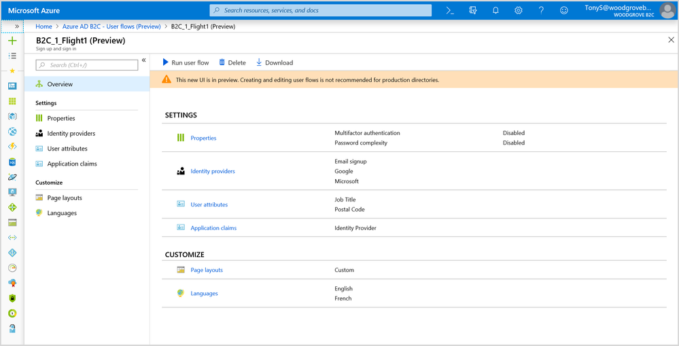Screen dimensions: 679x346
Task: Select Overview in the resource menu
Action: pyautogui.click(x=87, y=84)
